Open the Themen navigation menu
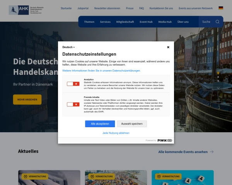This screenshot has width=232, height=185. pyautogui.click(x=89, y=22)
